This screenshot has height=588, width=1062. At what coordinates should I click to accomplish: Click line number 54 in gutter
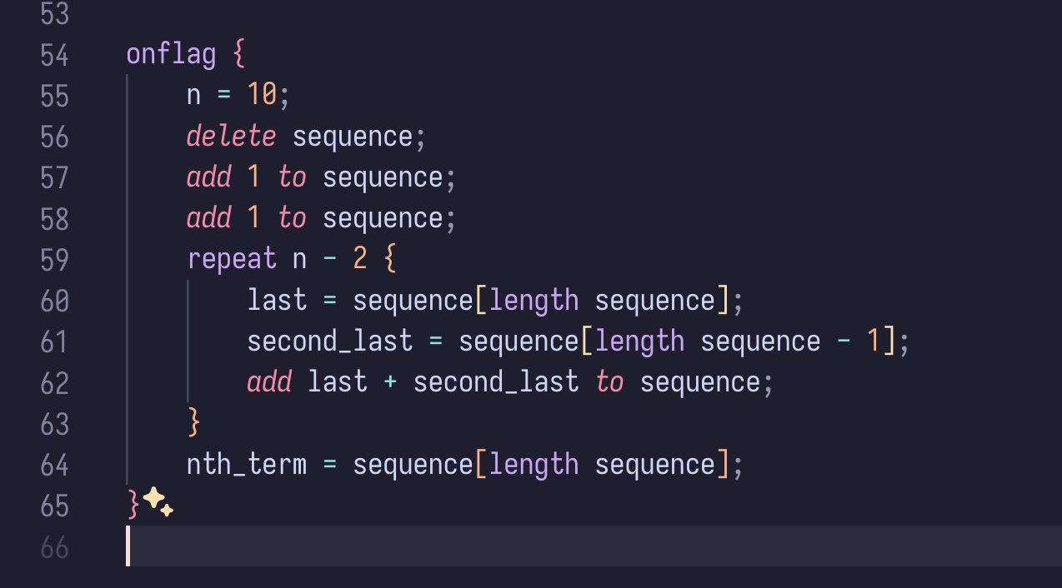pyautogui.click(x=54, y=56)
